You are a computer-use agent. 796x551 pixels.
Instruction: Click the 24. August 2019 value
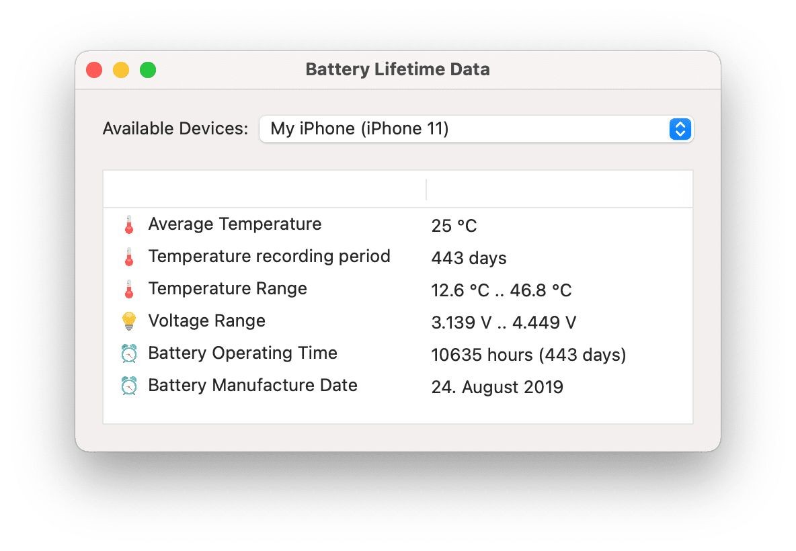(x=497, y=387)
